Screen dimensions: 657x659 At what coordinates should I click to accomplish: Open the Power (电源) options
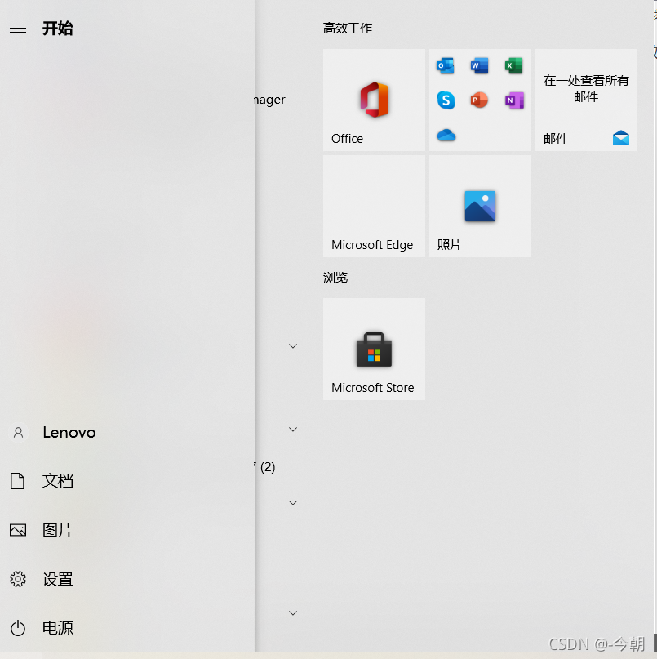pyautogui.click(x=127, y=628)
